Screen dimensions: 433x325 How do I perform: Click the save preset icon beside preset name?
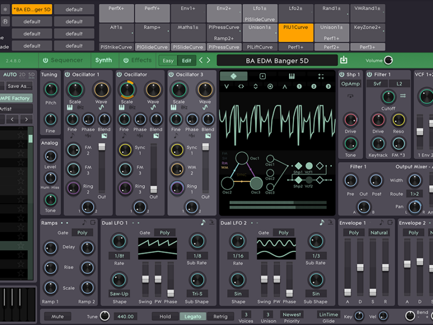(x=344, y=60)
